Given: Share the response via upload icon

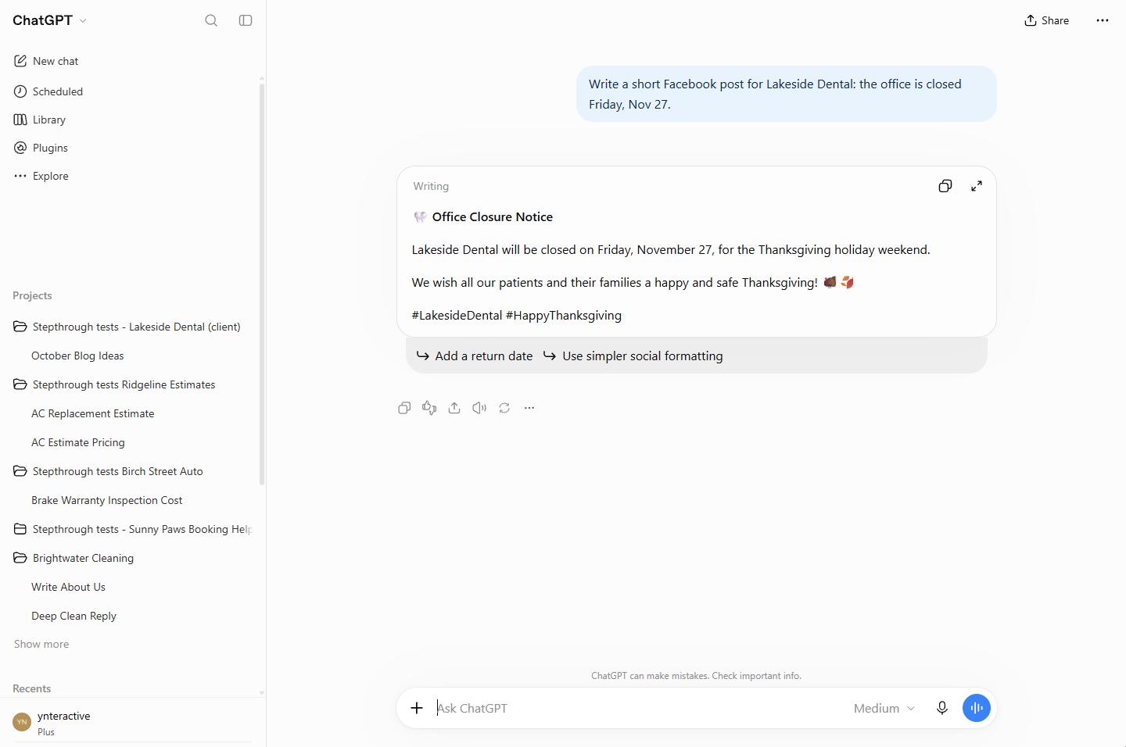Looking at the screenshot, I should coord(454,408).
